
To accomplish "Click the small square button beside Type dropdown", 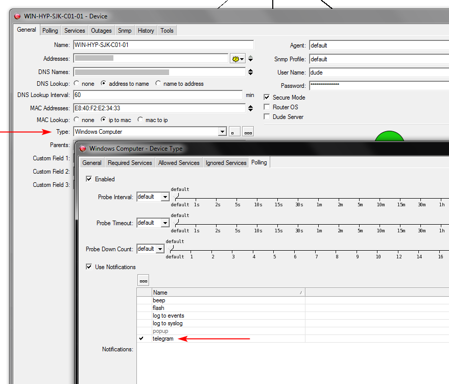I will pos(234,131).
